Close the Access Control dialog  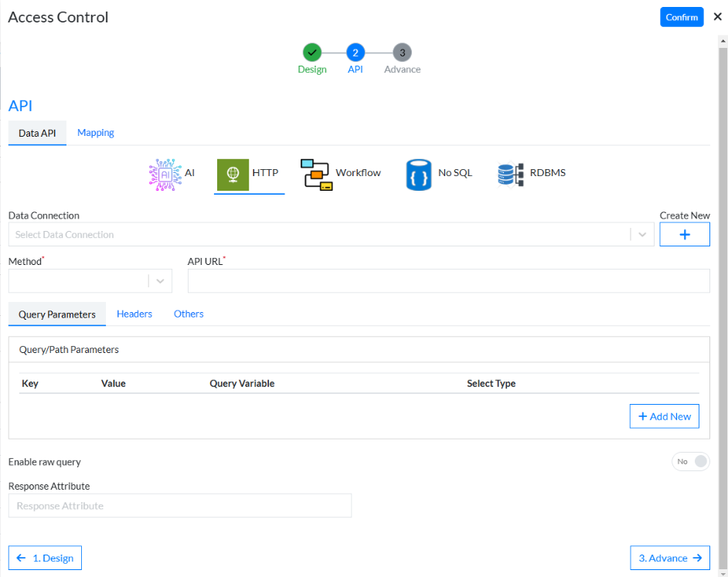(x=717, y=17)
